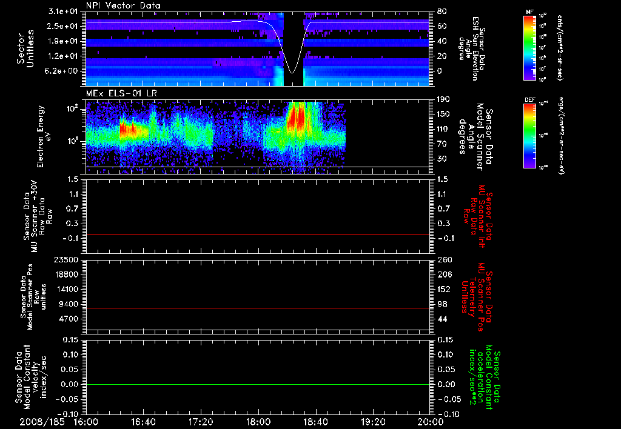Screen dimensions: 621x429
Task: Click the '16:40' time tick label
Action: [x=143, y=422]
